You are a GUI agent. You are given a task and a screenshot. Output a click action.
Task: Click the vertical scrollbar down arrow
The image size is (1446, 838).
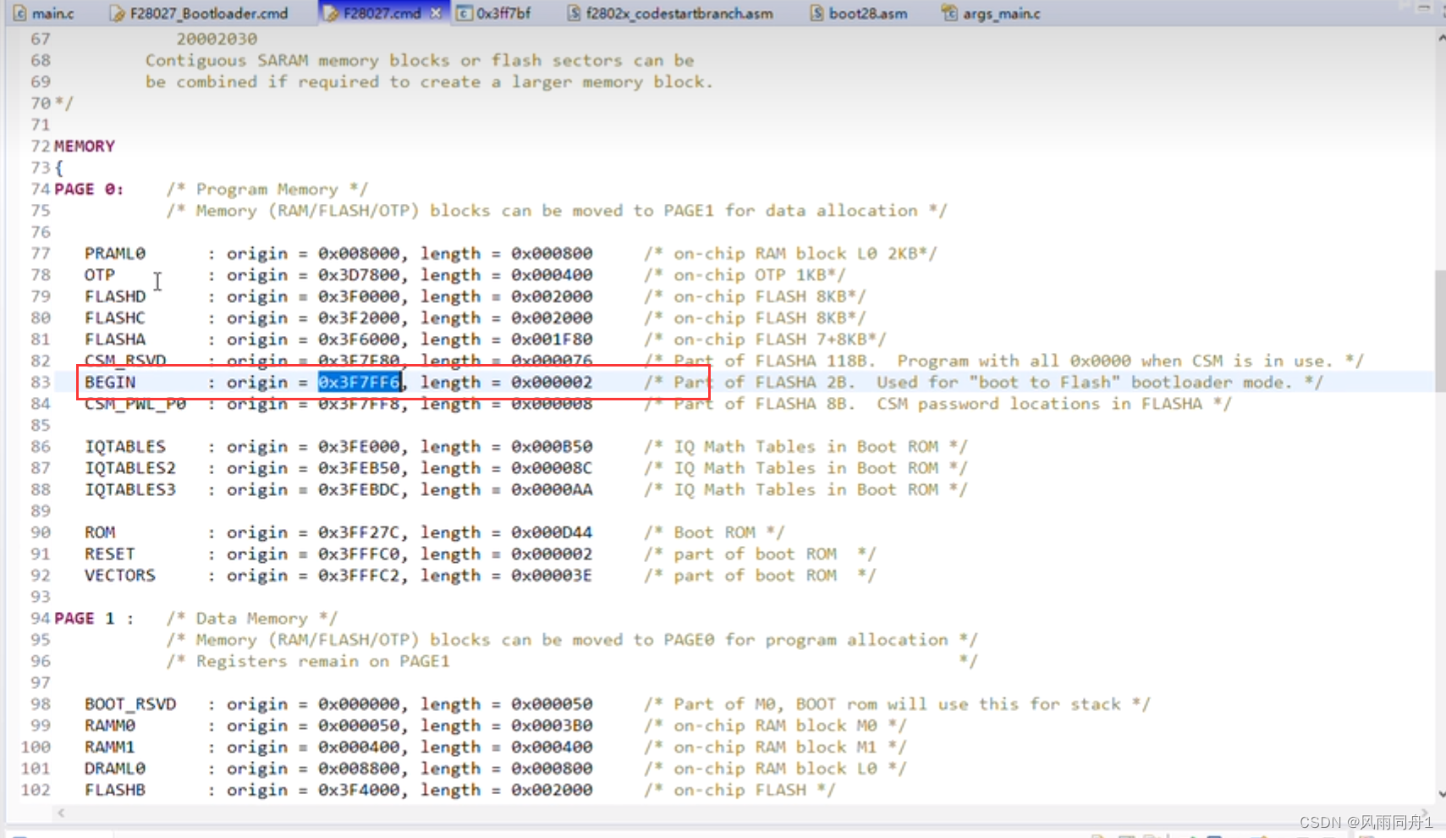[x=1441, y=793]
